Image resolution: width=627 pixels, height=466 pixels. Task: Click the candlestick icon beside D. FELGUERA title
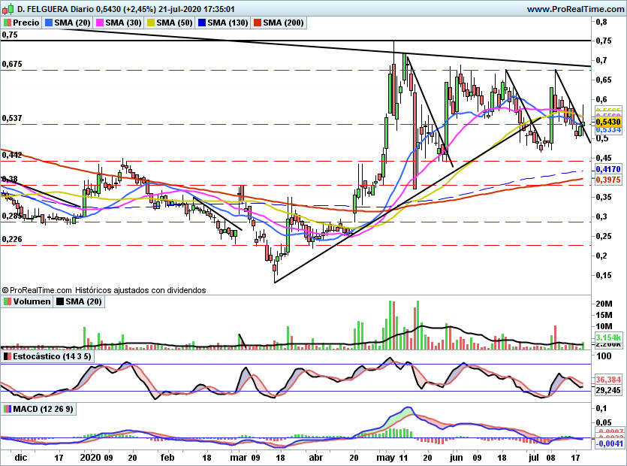[x=8, y=8]
